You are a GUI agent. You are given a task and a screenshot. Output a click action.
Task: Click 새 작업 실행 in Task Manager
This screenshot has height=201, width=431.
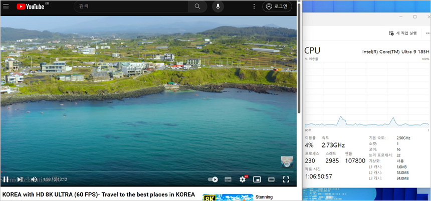click(403, 33)
